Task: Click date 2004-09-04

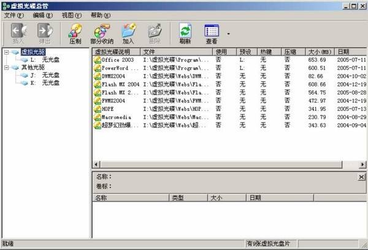Action: (x=351, y=125)
